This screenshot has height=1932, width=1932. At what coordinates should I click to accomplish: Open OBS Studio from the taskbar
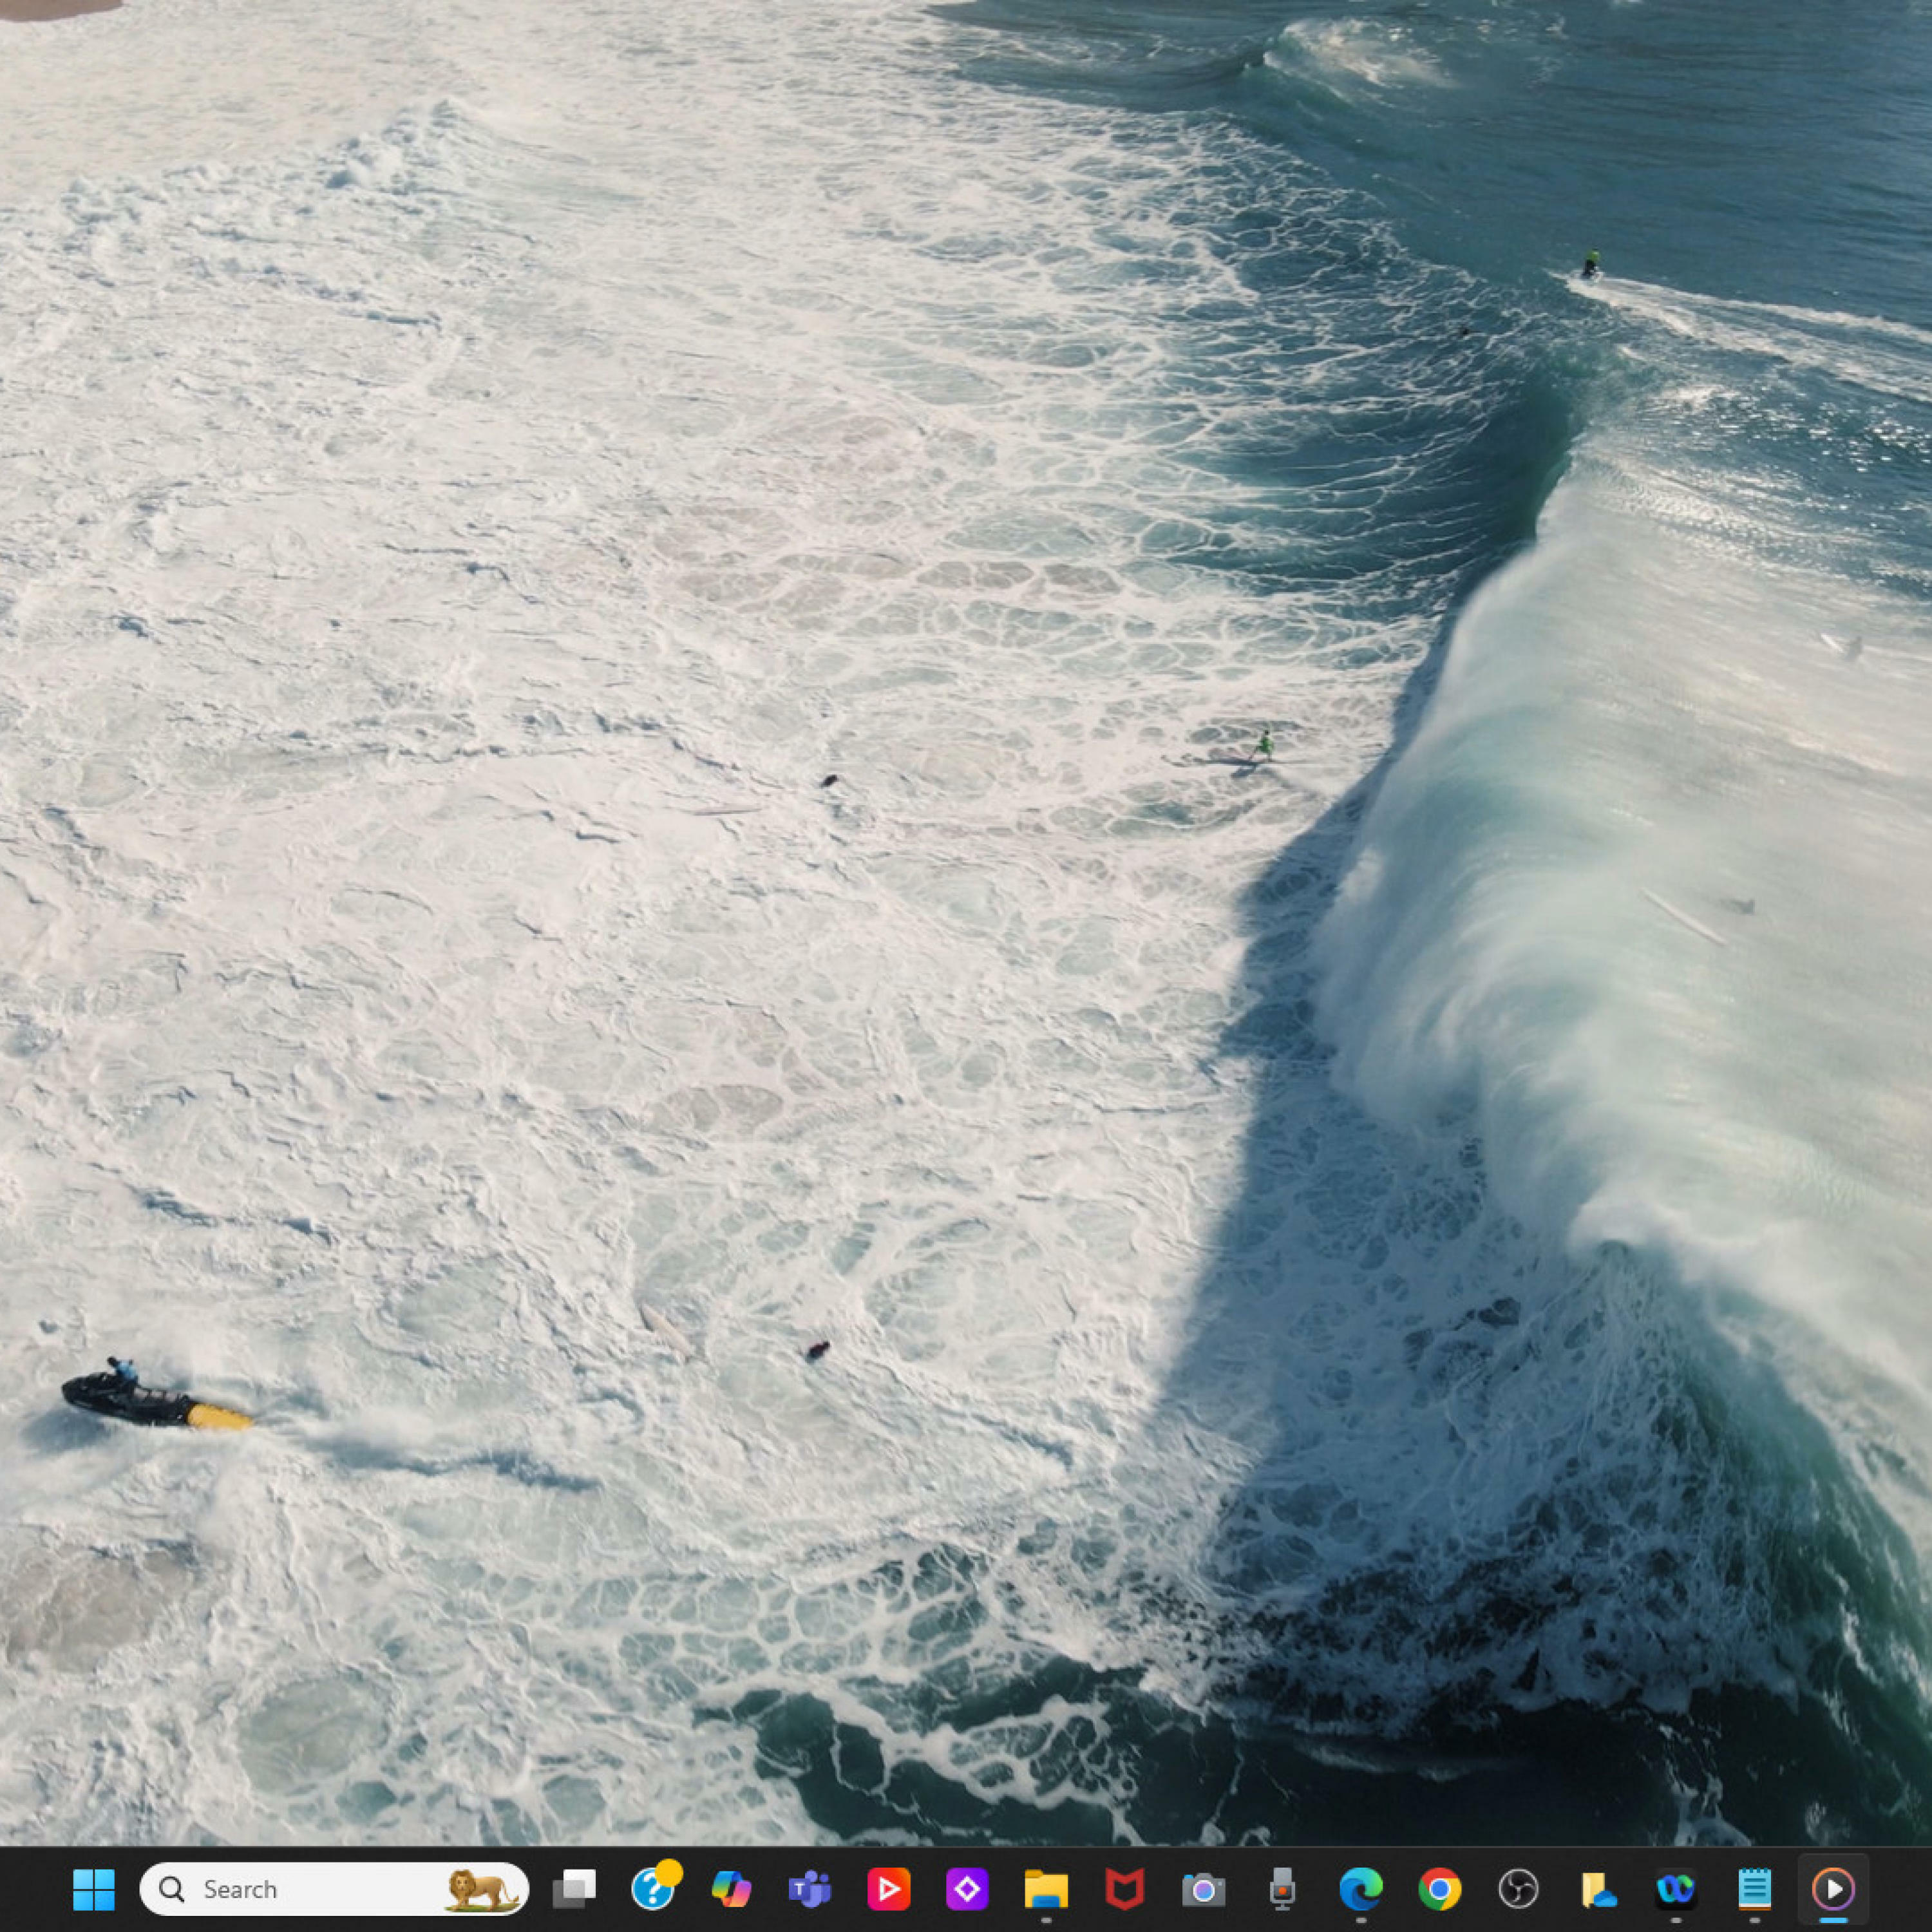[x=1518, y=1889]
